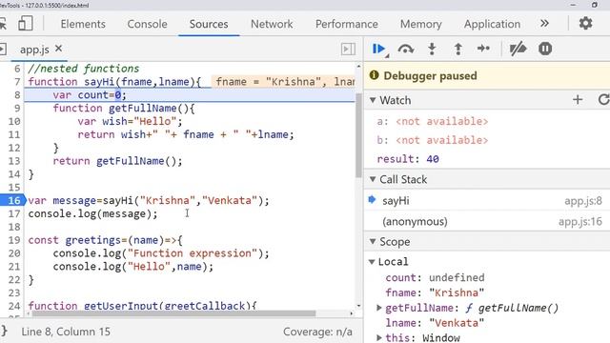Open the Performance tab
Viewport: 610px width, 343px height.
coord(347,24)
